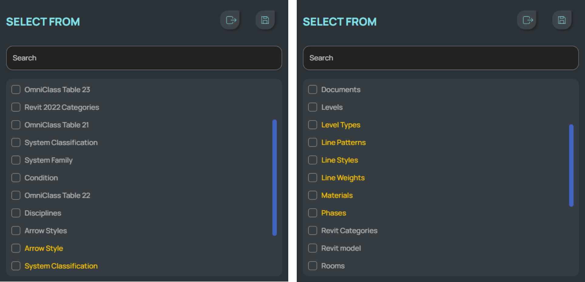Click the right list's blue scrollbar
This screenshot has width=585, height=282.
(571, 165)
